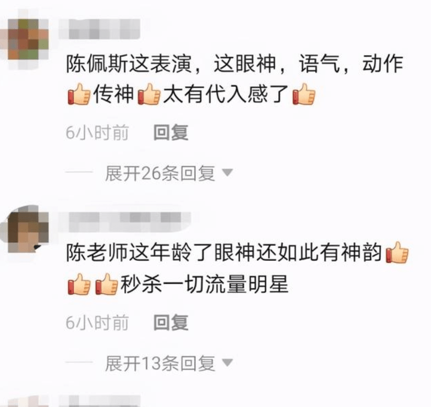Reply to the 陈佩斯这表演 comment via 回复
The width and height of the screenshot is (431, 407).
[x=171, y=133]
